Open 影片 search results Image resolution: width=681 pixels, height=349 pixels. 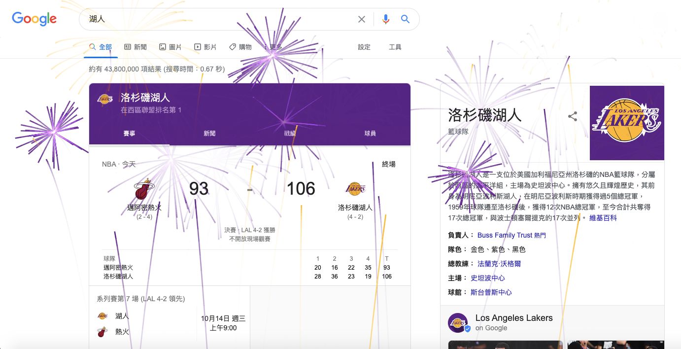click(205, 47)
